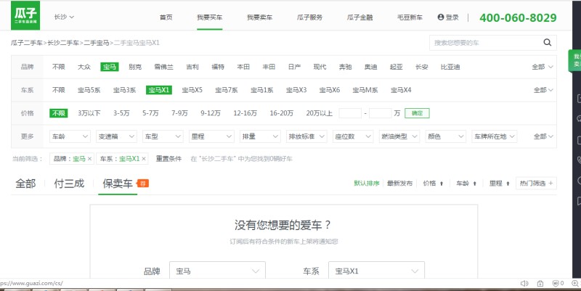Select price range 20万以上
The width and height of the screenshot is (581, 291).
pos(319,113)
